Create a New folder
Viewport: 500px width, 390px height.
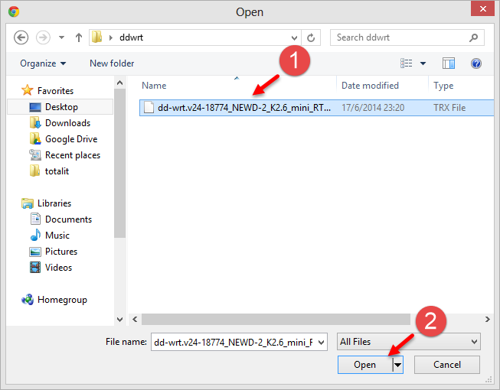[x=112, y=63]
